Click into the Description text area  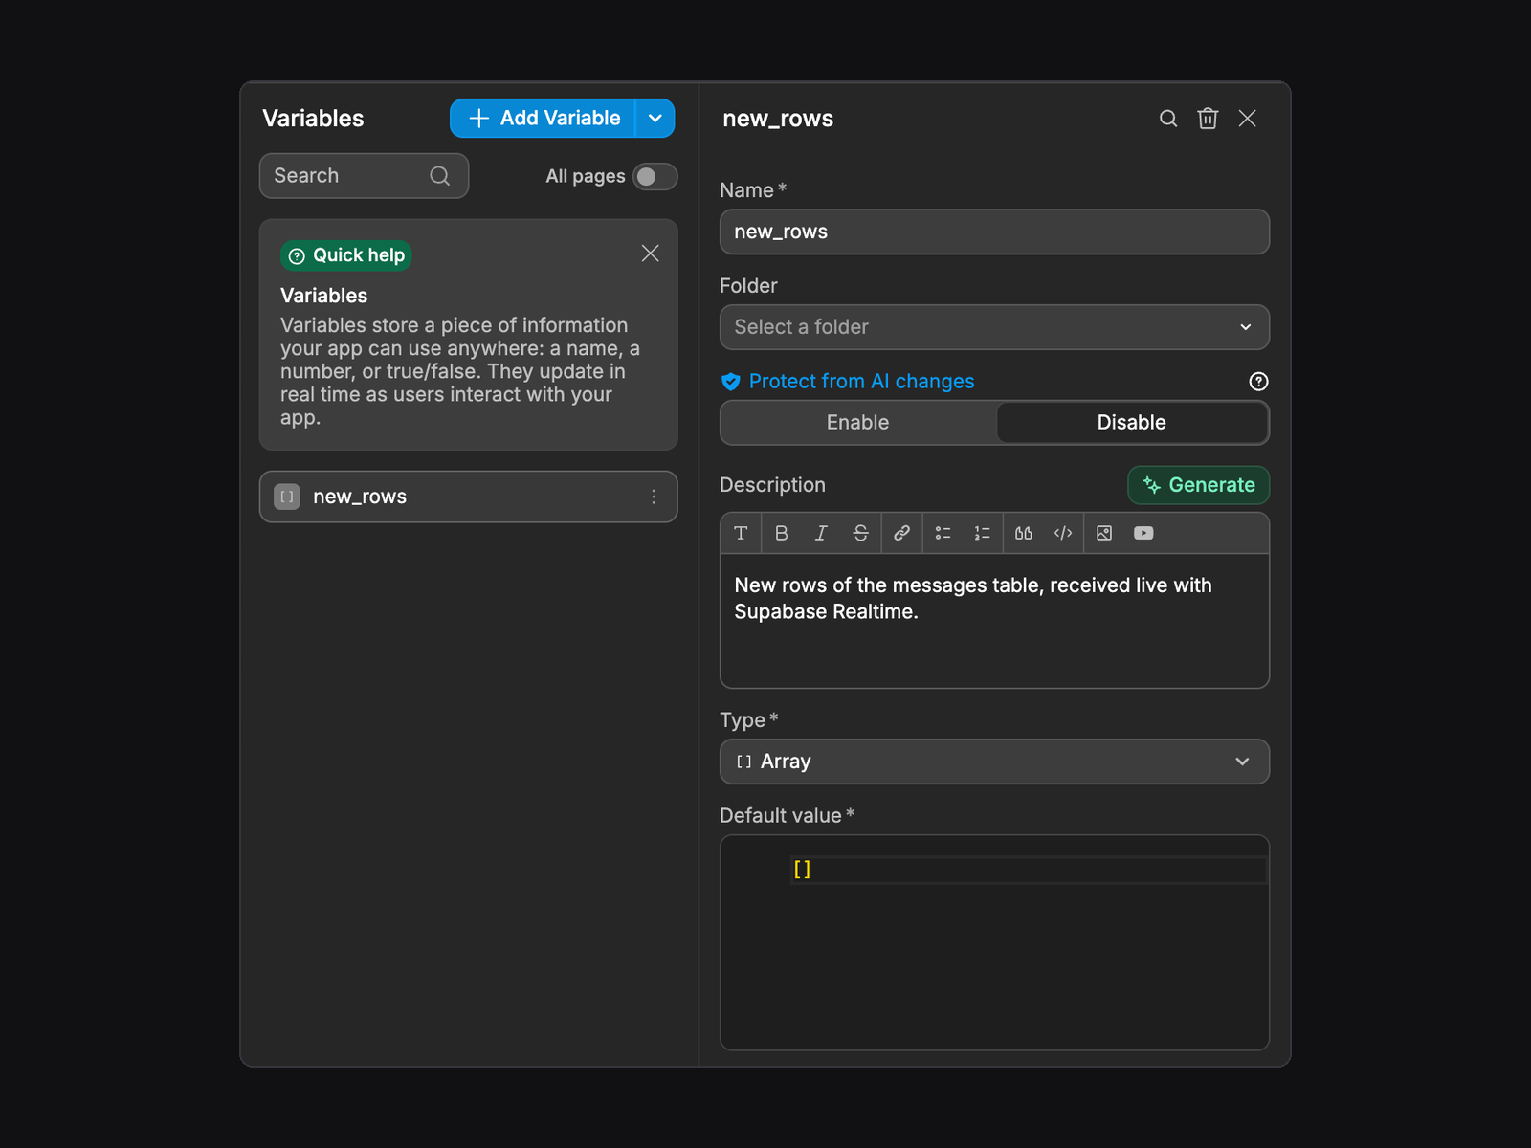[x=994, y=621]
